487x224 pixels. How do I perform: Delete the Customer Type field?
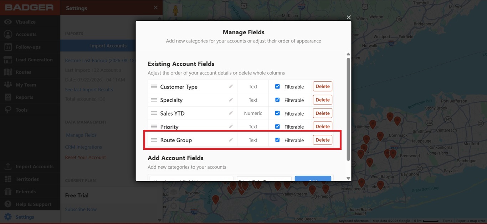pyautogui.click(x=323, y=86)
